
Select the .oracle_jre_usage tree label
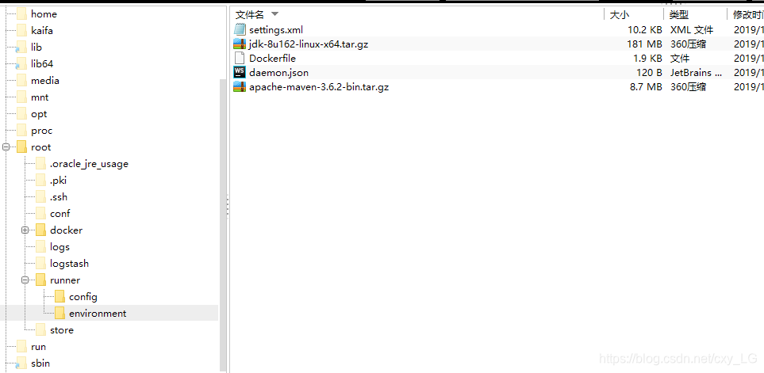coord(89,164)
